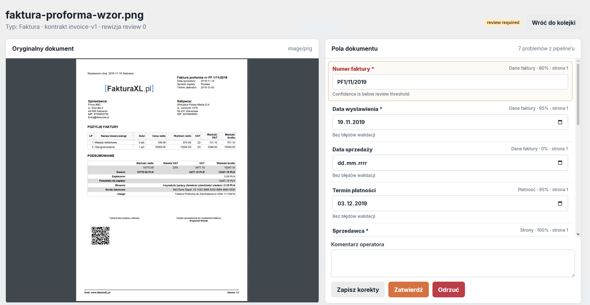Open calendar picker for Data wystawienia
590x305 pixels.
560,122
